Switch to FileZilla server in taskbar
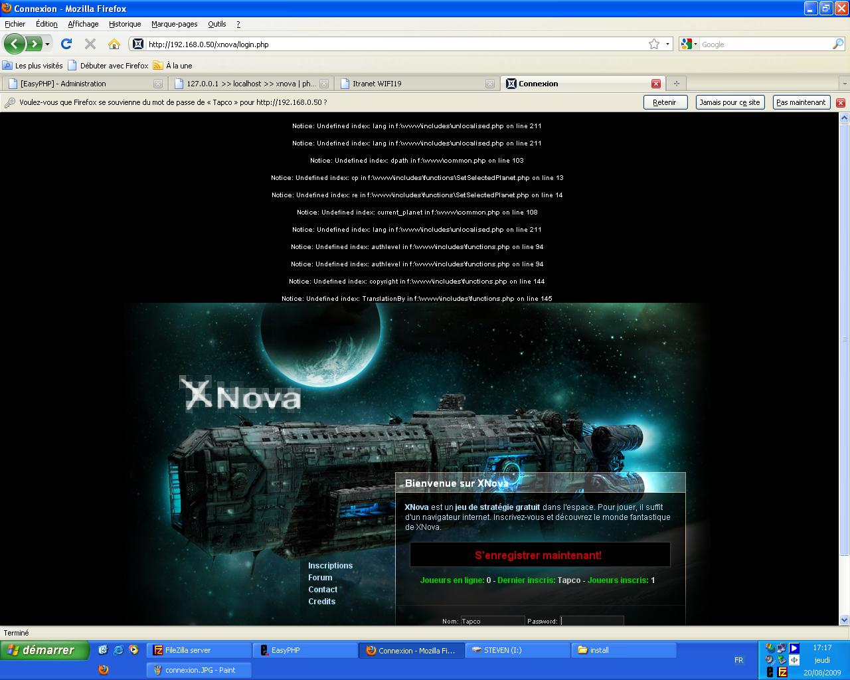 pos(199,650)
